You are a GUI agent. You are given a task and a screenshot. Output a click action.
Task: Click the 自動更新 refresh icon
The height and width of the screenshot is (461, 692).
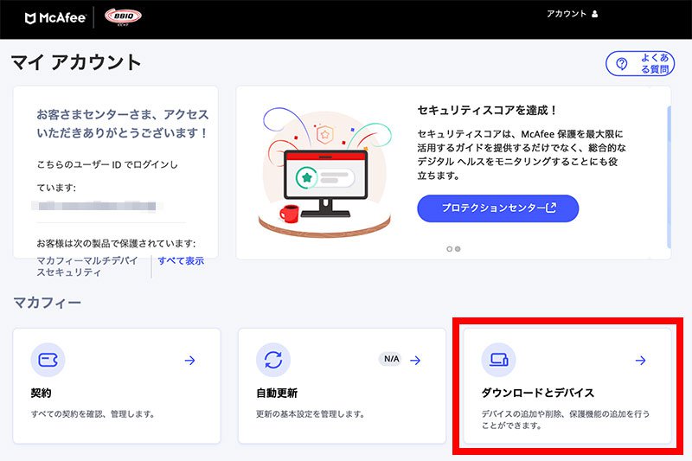click(x=273, y=360)
